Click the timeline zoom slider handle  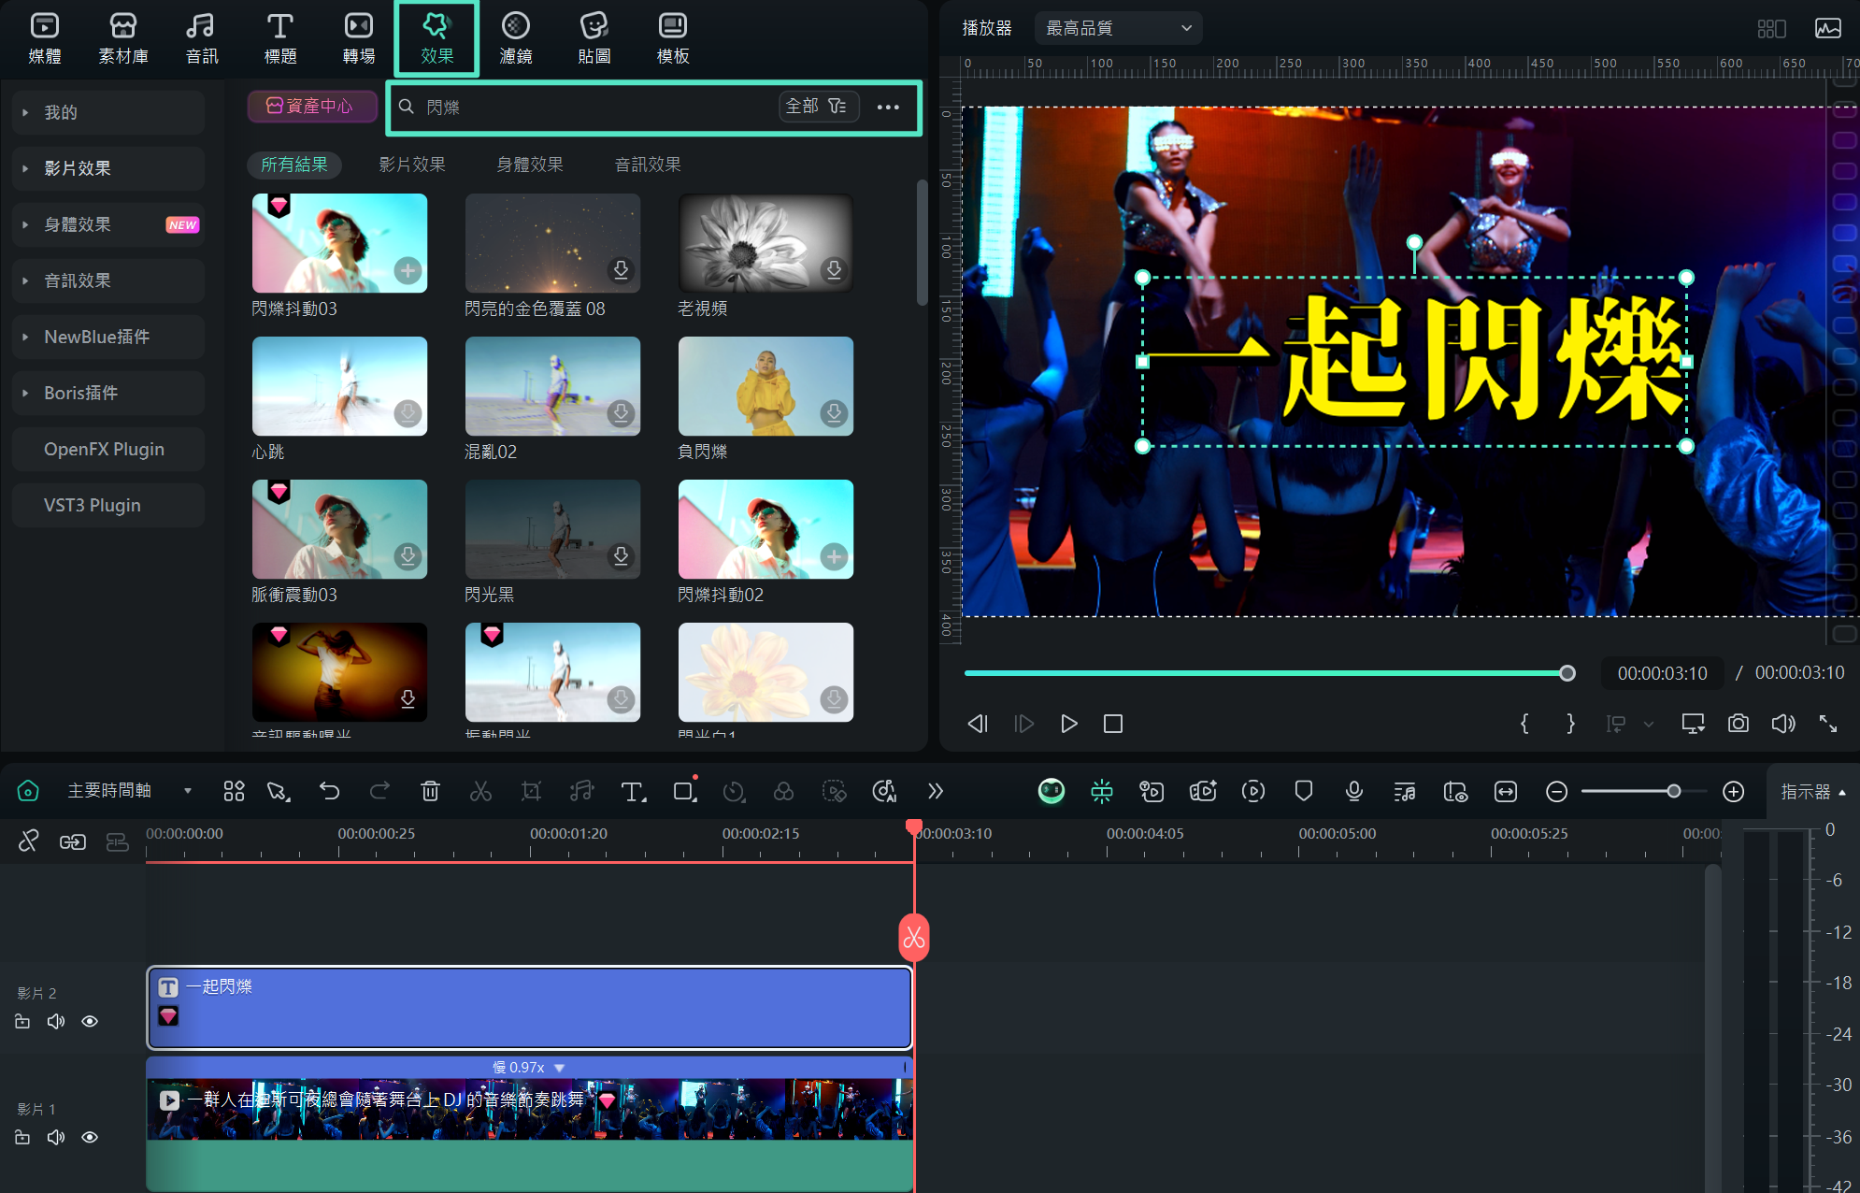coord(1673,792)
